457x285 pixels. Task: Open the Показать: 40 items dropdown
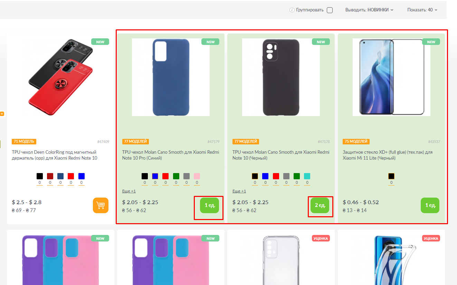coord(422,10)
